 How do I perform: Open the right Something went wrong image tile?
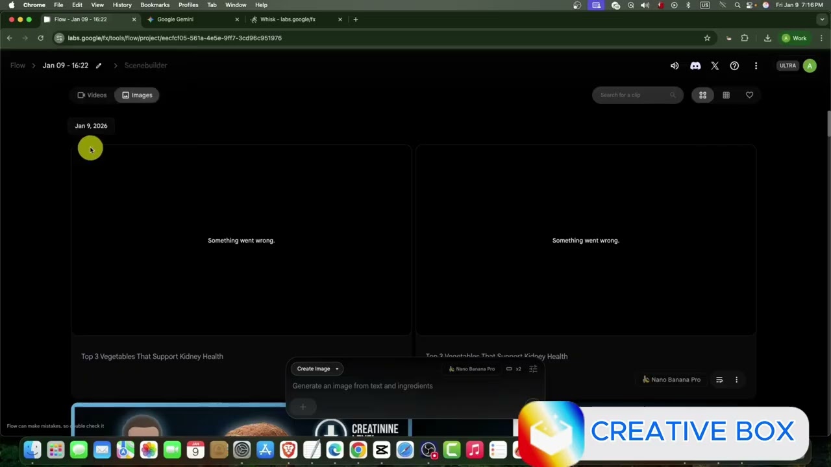tap(586, 240)
